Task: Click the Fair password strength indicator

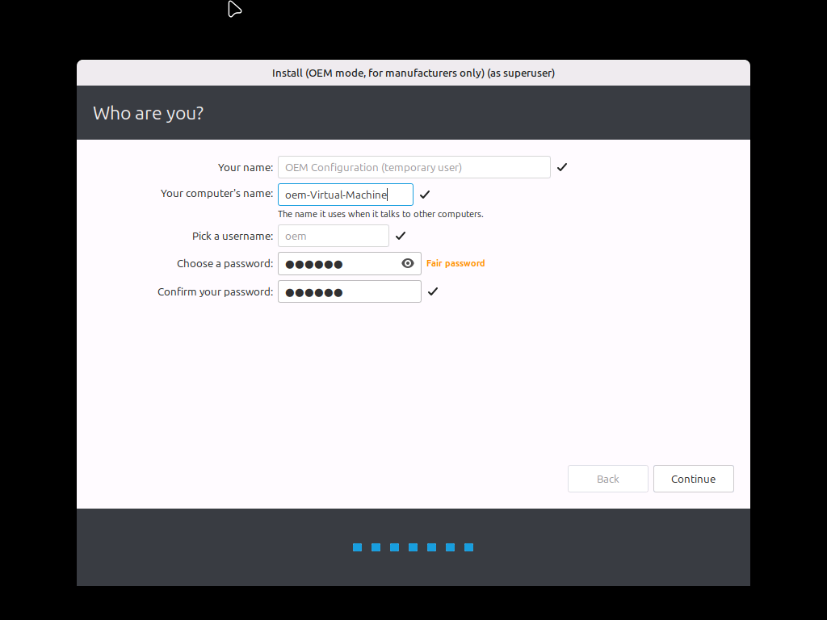Action: (x=455, y=263)
